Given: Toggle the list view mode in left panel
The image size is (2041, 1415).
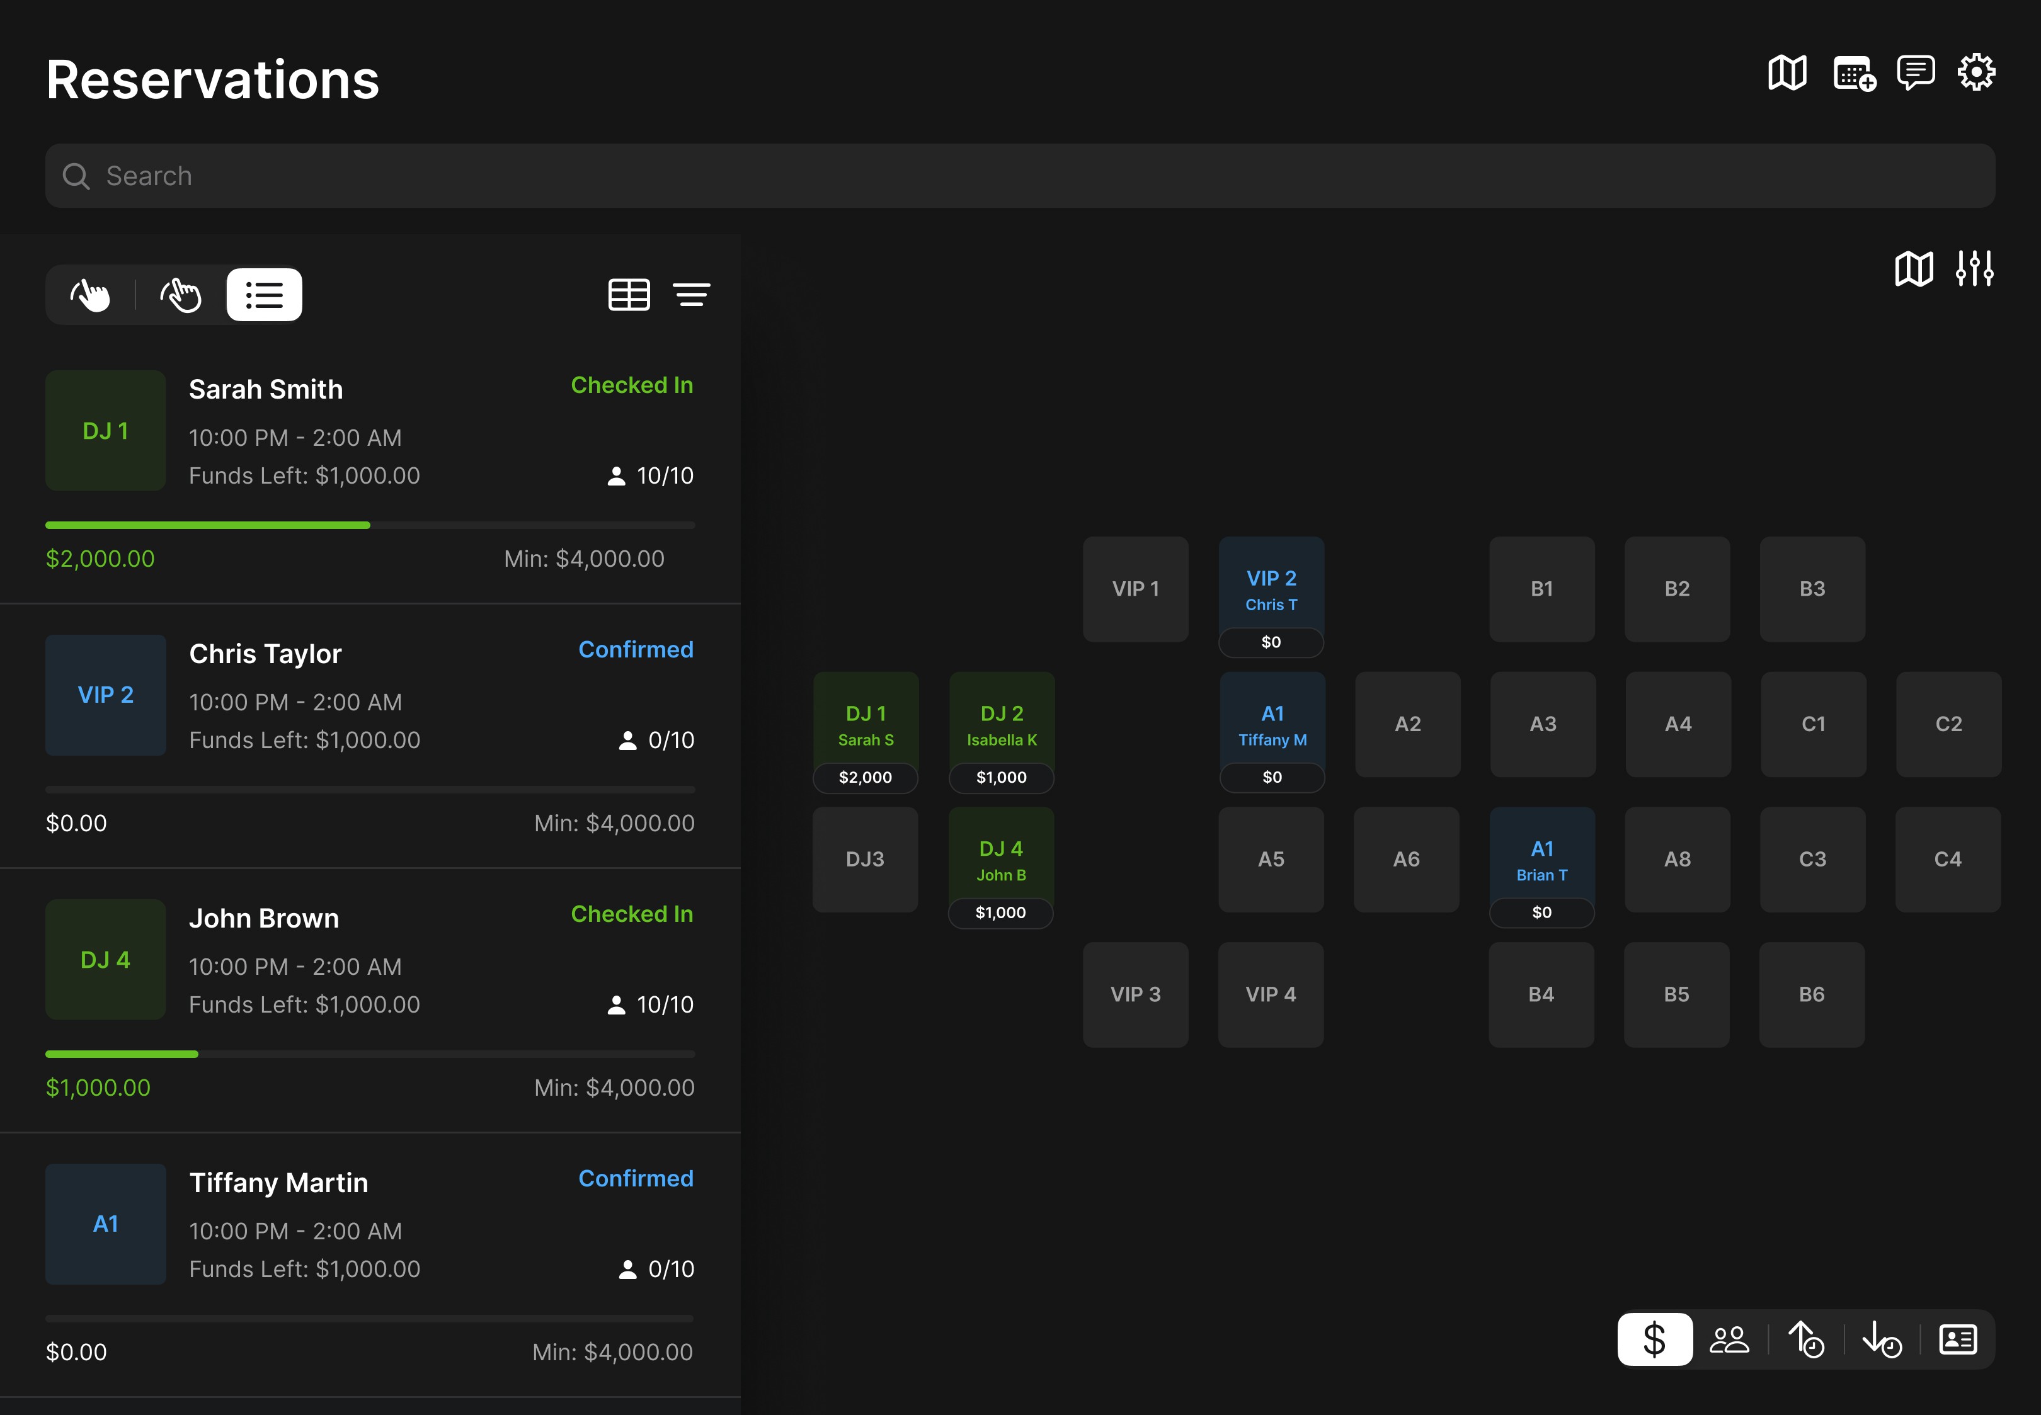Looking at the screenshot, I should click(263, 293).
